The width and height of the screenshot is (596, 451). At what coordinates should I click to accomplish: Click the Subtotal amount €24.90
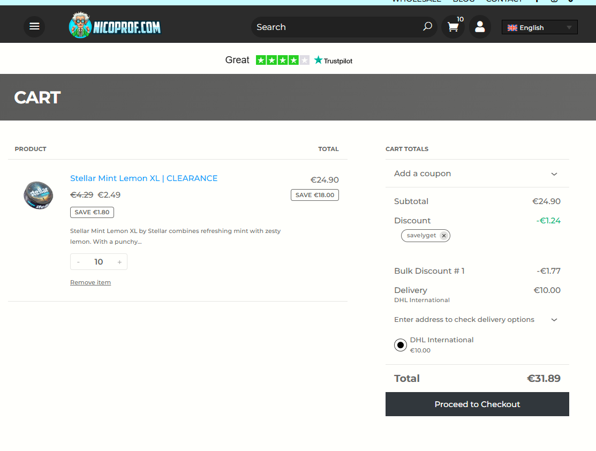click(x=546, y=201)
